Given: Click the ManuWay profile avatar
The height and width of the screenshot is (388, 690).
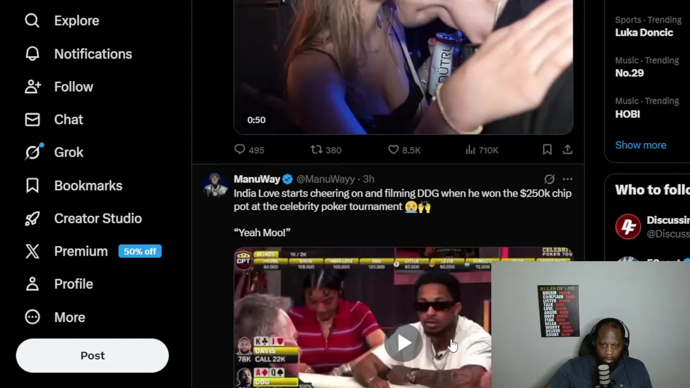Looking at the screenshot, I should click(215, 185).
